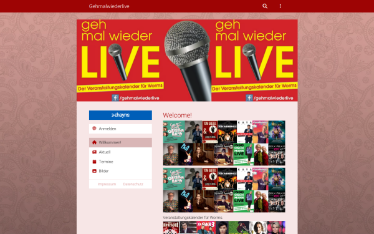Viewport: 374px width, 234px height.
Task: Open the search magnifier icon
Action: coord(265,6)
